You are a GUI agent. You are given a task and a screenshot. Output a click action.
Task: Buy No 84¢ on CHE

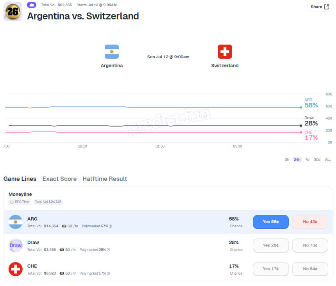(310, 269)
